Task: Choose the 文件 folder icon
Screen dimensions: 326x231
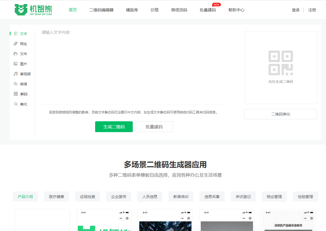Action: (x=16, y=54)
